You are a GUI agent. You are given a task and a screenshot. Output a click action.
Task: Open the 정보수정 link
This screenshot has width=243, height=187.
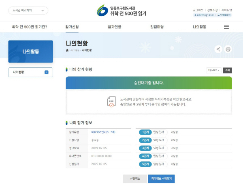[x=212, y=10]
